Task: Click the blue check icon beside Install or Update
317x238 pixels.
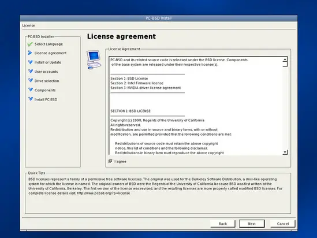Action: [31, 62]
